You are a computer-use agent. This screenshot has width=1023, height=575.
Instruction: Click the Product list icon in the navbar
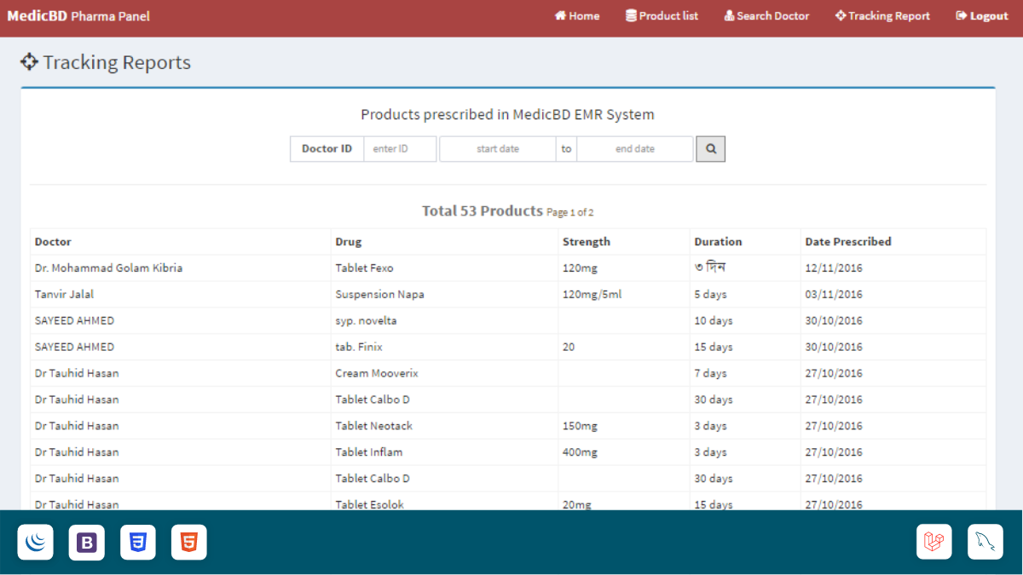[629, 15]
